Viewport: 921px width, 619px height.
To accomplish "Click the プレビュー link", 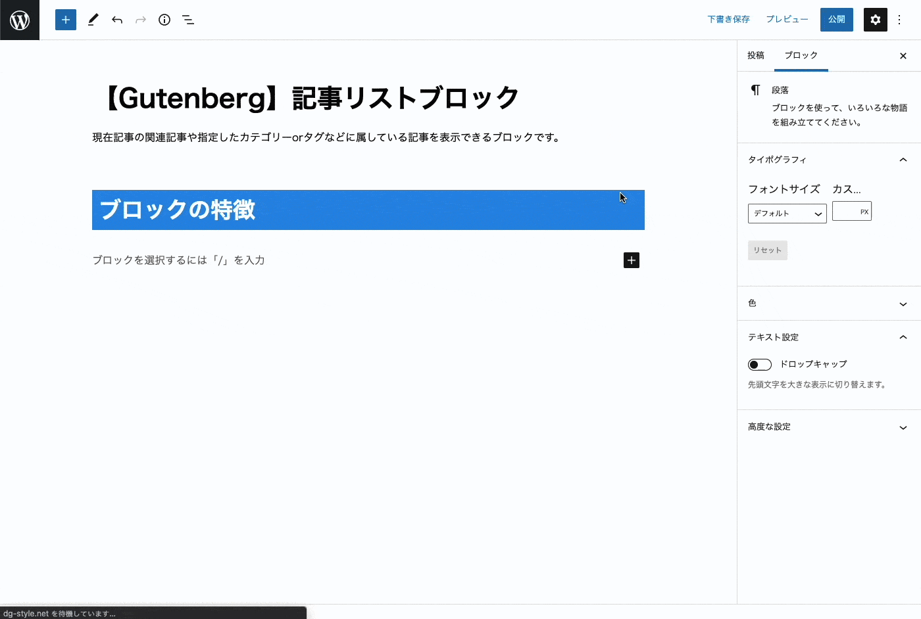I will [x=787, y=19].
